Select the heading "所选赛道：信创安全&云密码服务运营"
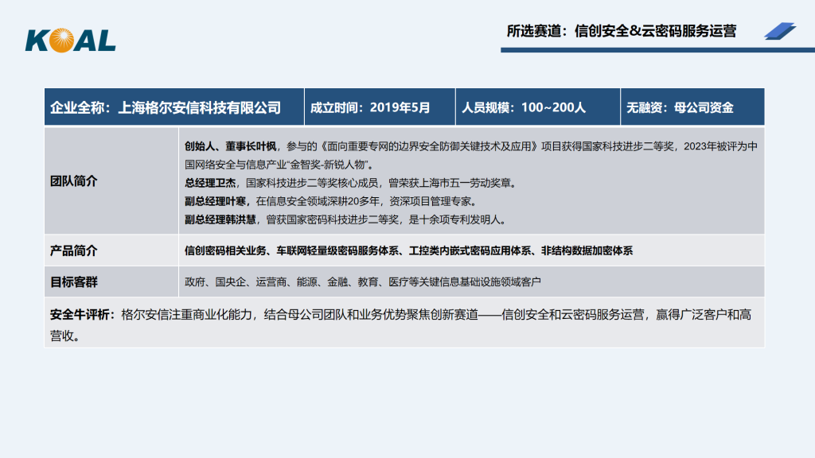This screenshot has width=815, height=458. point(621,31)
